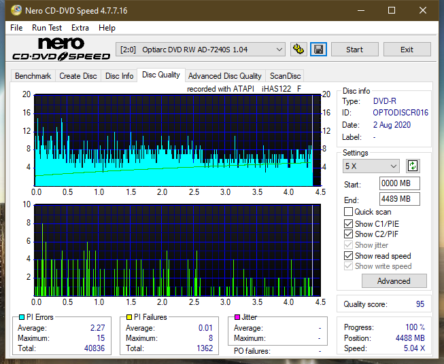
Task: Switch to the Disc Info tab
Action: [119, 76]
